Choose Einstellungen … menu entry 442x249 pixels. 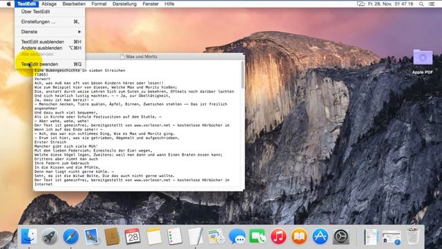coord(50,21)
